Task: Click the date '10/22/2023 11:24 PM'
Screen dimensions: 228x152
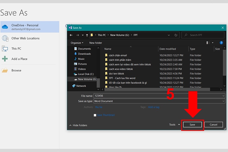Action: point(171,78)
